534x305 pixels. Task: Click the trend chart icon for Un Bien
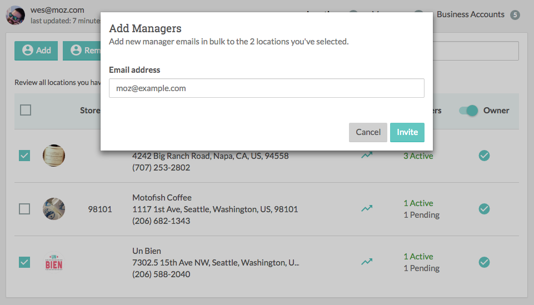pos(366,262)
